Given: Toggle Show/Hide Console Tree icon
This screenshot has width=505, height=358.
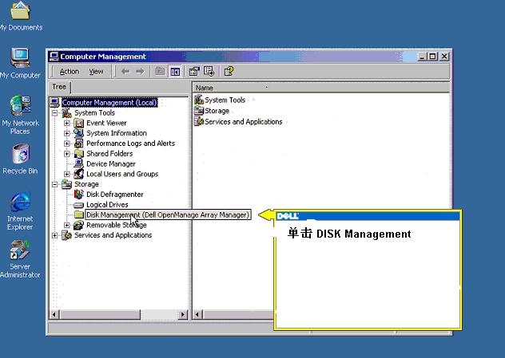Looking at the screenshot, I should click(175, 72).
